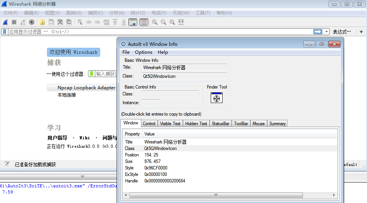367x203 pixels.
Task: Click the 欢迎使用 Wireshark banner button
Action: point(74,52)
